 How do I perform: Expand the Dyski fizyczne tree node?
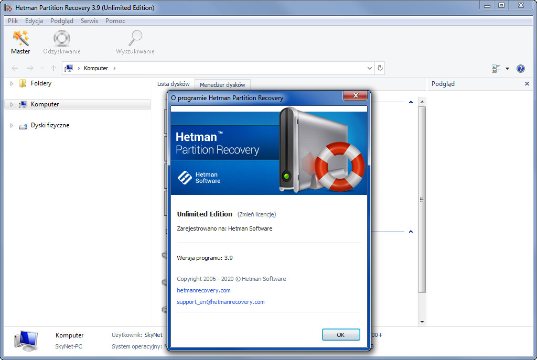[12, 126]
